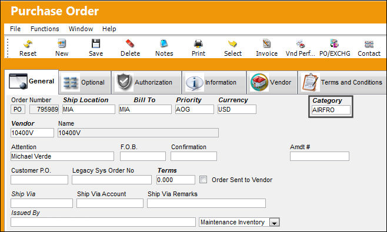Image resolution: width=387 pixels, height=232 pixels.
Task: Click the Select toolbar icon
Action: coord(232,43)
